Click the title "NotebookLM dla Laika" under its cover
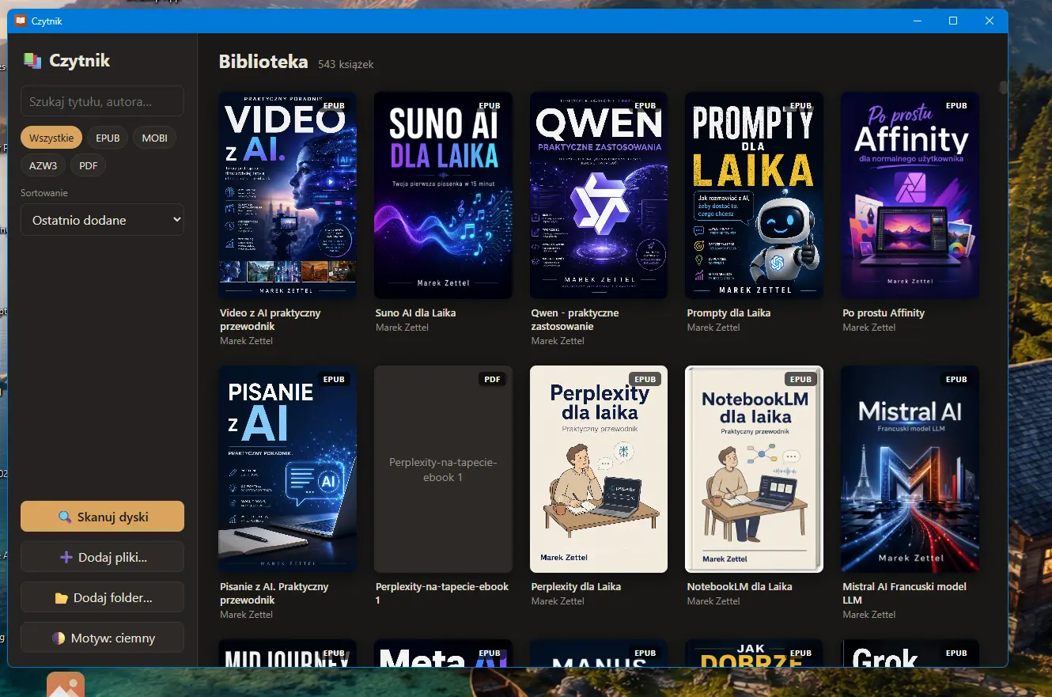This screenshot has width=1052, height=697. pyautogui.click(x=740, y=586)
